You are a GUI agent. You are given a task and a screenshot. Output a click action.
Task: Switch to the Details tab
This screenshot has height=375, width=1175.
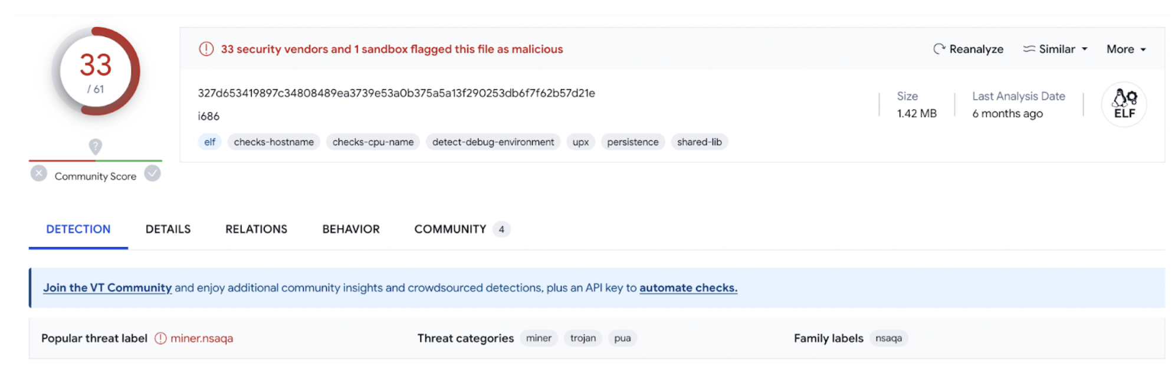click(168, 229)
